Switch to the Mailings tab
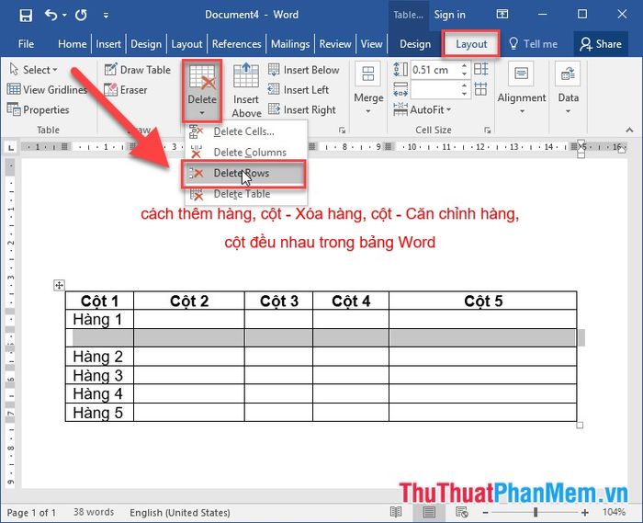 [290, 44]
